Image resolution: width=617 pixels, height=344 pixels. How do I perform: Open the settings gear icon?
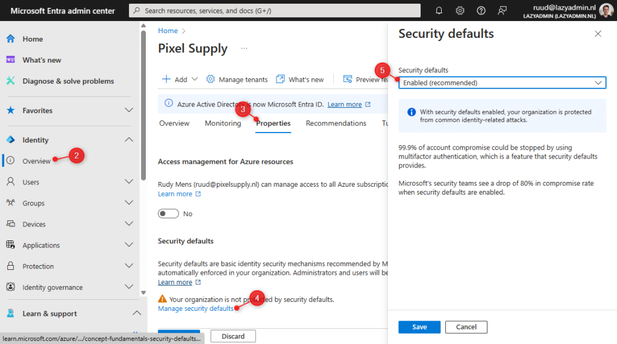coord(460,10)
